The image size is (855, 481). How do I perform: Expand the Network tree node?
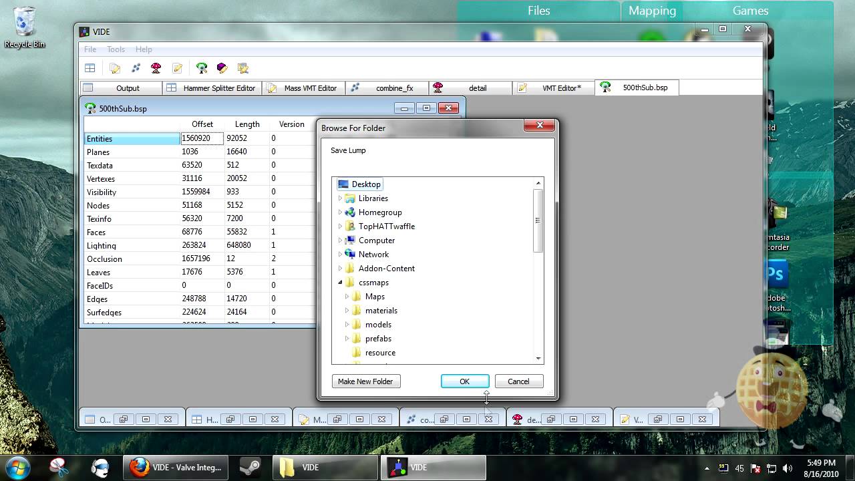pyautogui.click(x=340, y=255)
